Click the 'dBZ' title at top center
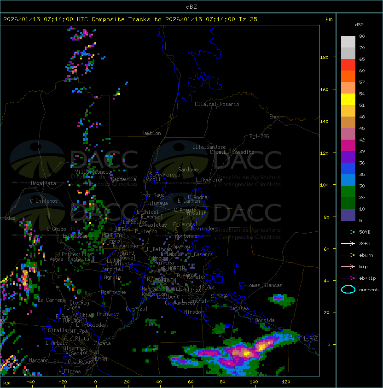This screenshot has height=388, width=383. (191, 7)
